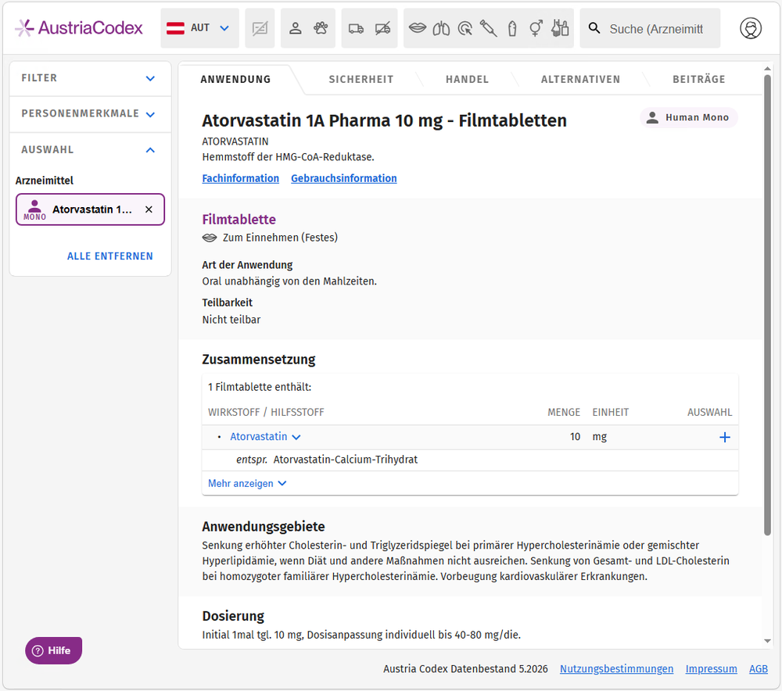
Task: Click the scrollbar down arrow
Action: click(767, 641)
